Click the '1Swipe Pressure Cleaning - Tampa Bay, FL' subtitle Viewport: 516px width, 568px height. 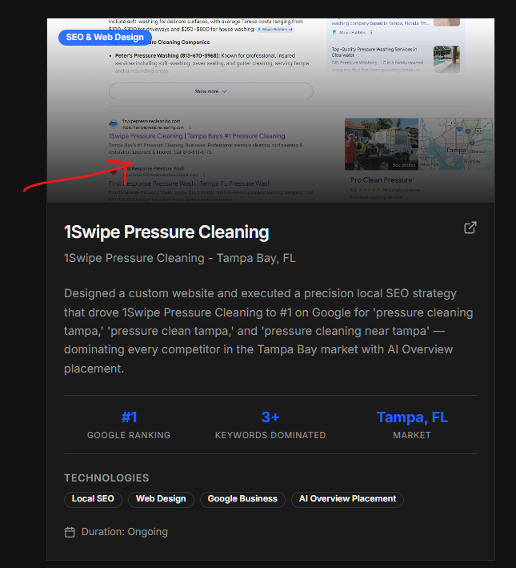coord(180,258)
